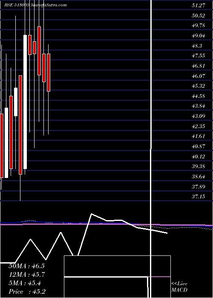Click the 41.61 price axis label
The image size is (213, 298).
click(199, 136)
